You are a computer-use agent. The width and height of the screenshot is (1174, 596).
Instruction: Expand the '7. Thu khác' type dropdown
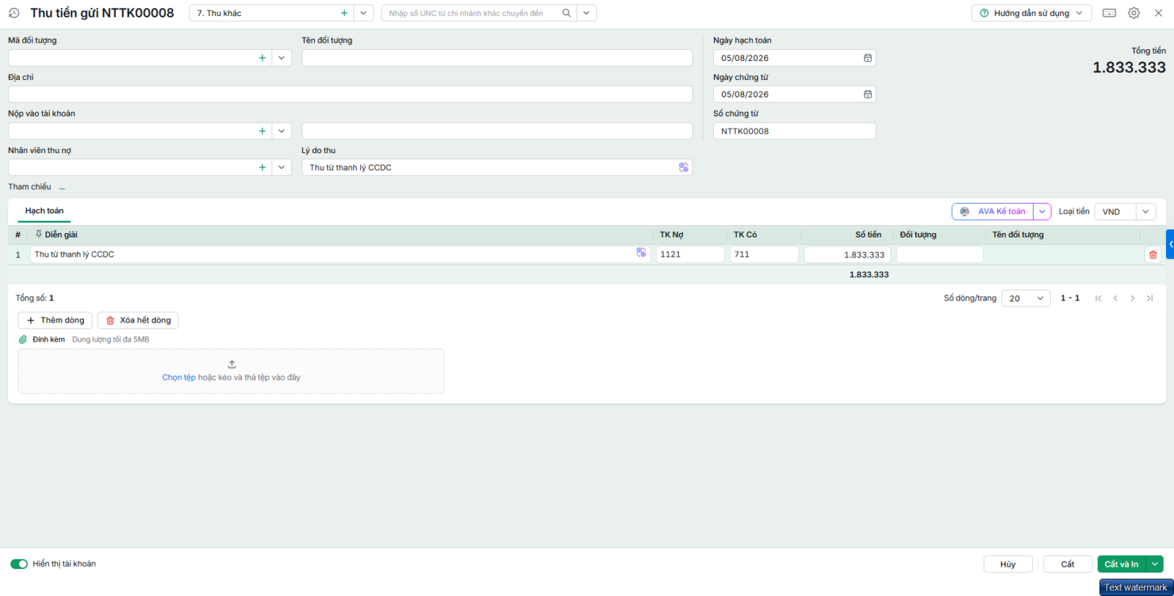363,13
